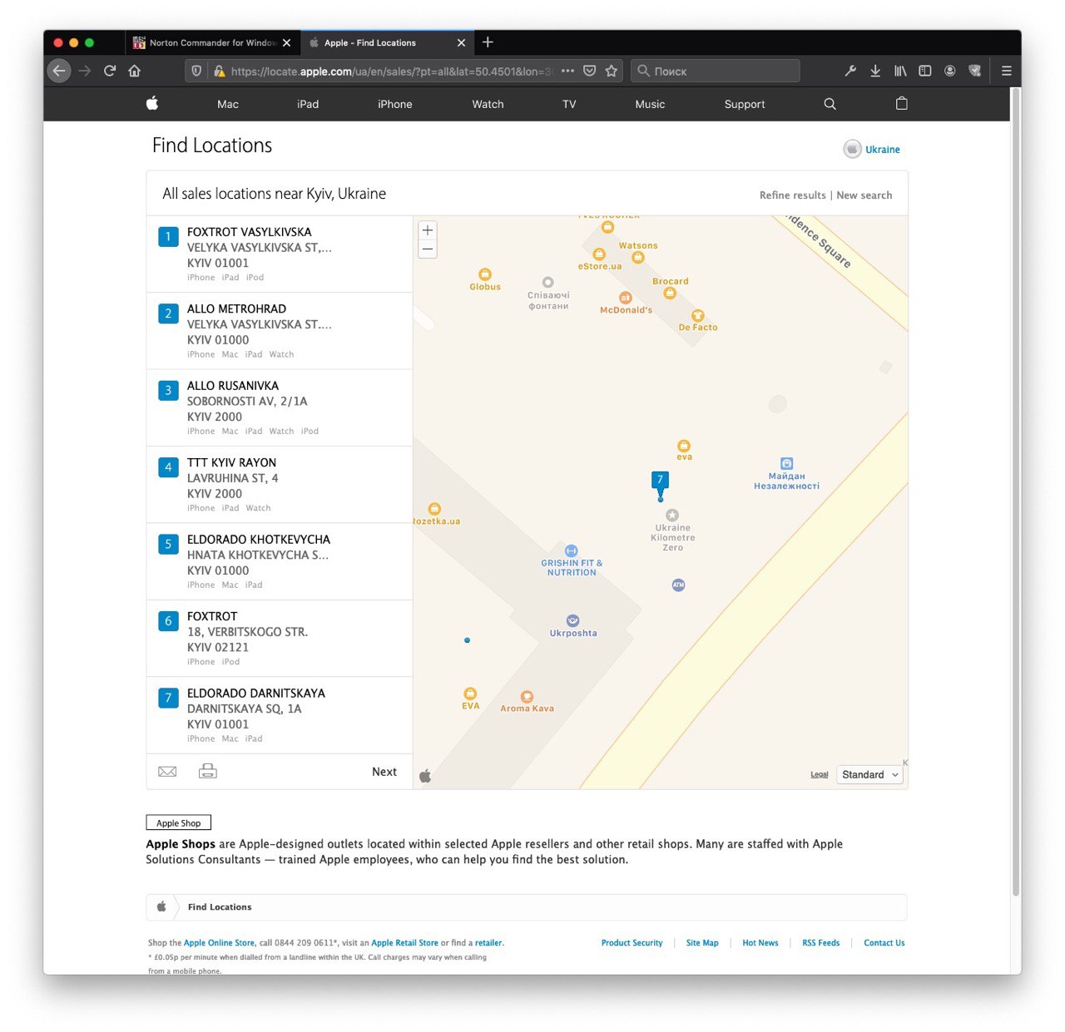The image size is (1065, 1032).
Task: Close the Apple Find Locations tab
Action: click(461, 42)
